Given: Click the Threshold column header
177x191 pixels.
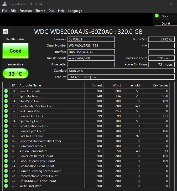Looking at the screenshot, I should (132, 85).
